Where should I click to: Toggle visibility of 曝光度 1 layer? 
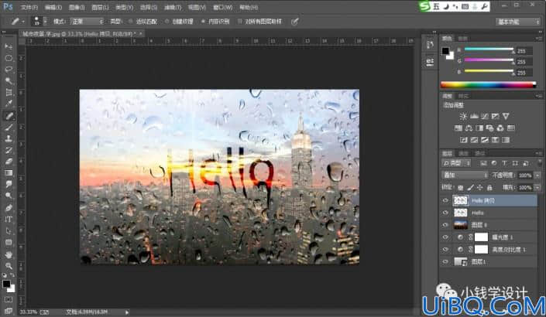pyautogui.click(x=445, y=237)
